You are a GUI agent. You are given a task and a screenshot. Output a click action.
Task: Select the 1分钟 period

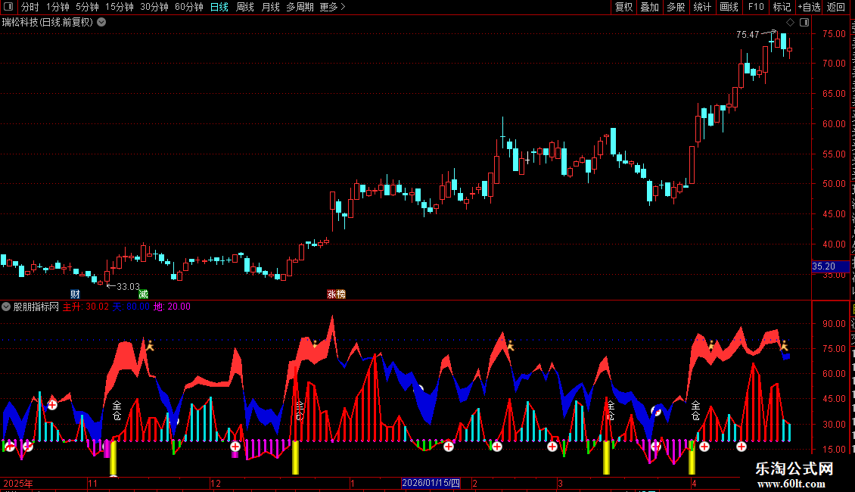pos(58,7)
